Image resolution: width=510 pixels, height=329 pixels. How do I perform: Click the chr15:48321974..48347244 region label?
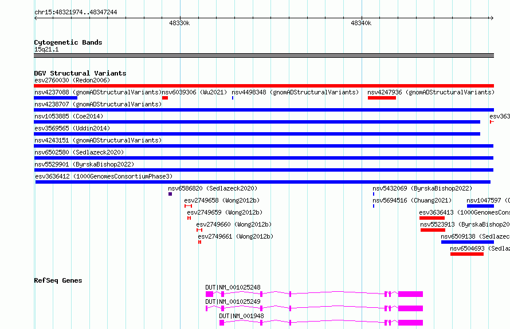tap(76, 12)
